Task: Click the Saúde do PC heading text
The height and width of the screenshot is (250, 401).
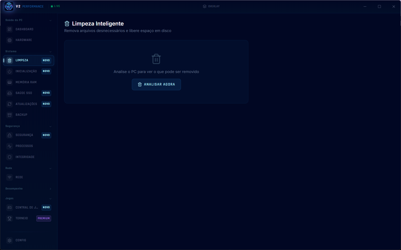Action: (x=14, y=20)
